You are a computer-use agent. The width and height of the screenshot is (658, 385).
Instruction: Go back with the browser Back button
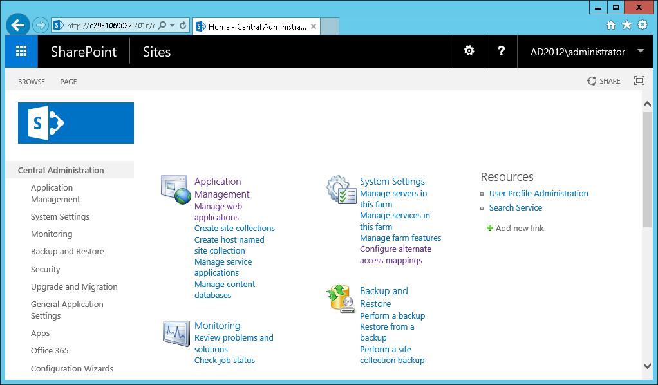tap(17, 25)
